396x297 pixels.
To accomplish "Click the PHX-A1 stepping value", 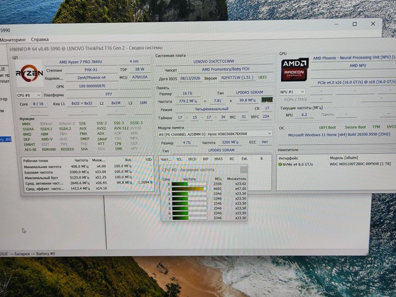I will [91, 70].
